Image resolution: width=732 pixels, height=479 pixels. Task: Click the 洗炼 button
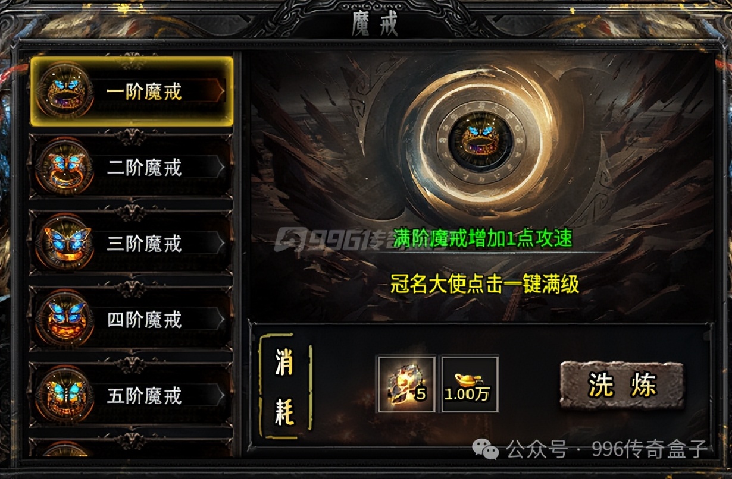pos(622,385)
